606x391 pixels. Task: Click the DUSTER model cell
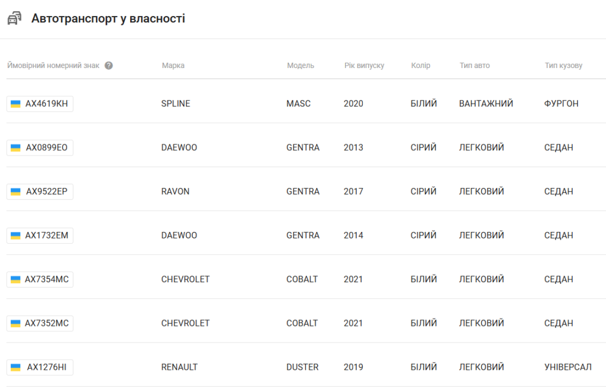[x=302, y=367]
